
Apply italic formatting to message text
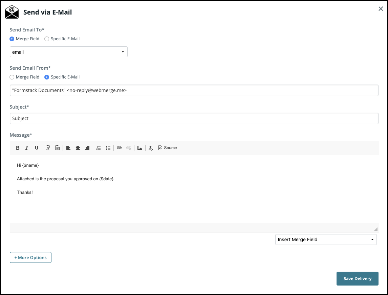click(x=27, y=148)
